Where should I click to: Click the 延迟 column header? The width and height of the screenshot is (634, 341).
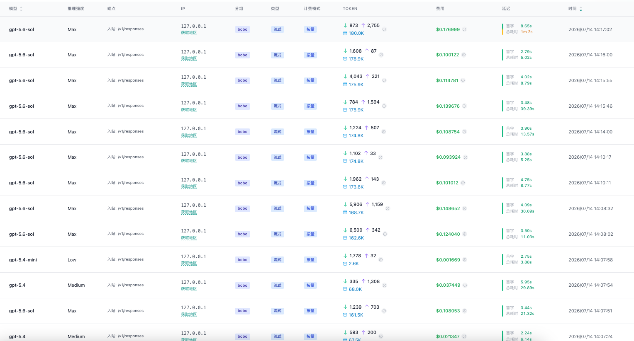[506, 9]
